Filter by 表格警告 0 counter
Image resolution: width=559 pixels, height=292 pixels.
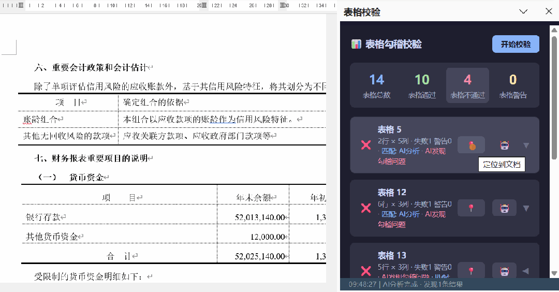tap(512, 85)
